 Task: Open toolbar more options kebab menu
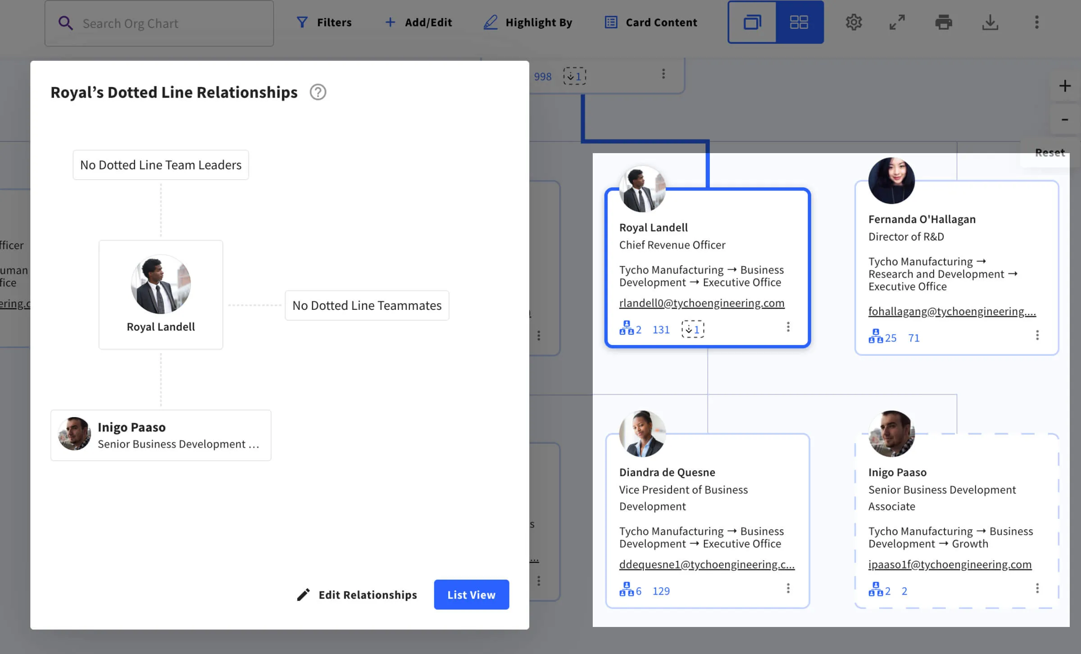click(x=1036, y=22)
